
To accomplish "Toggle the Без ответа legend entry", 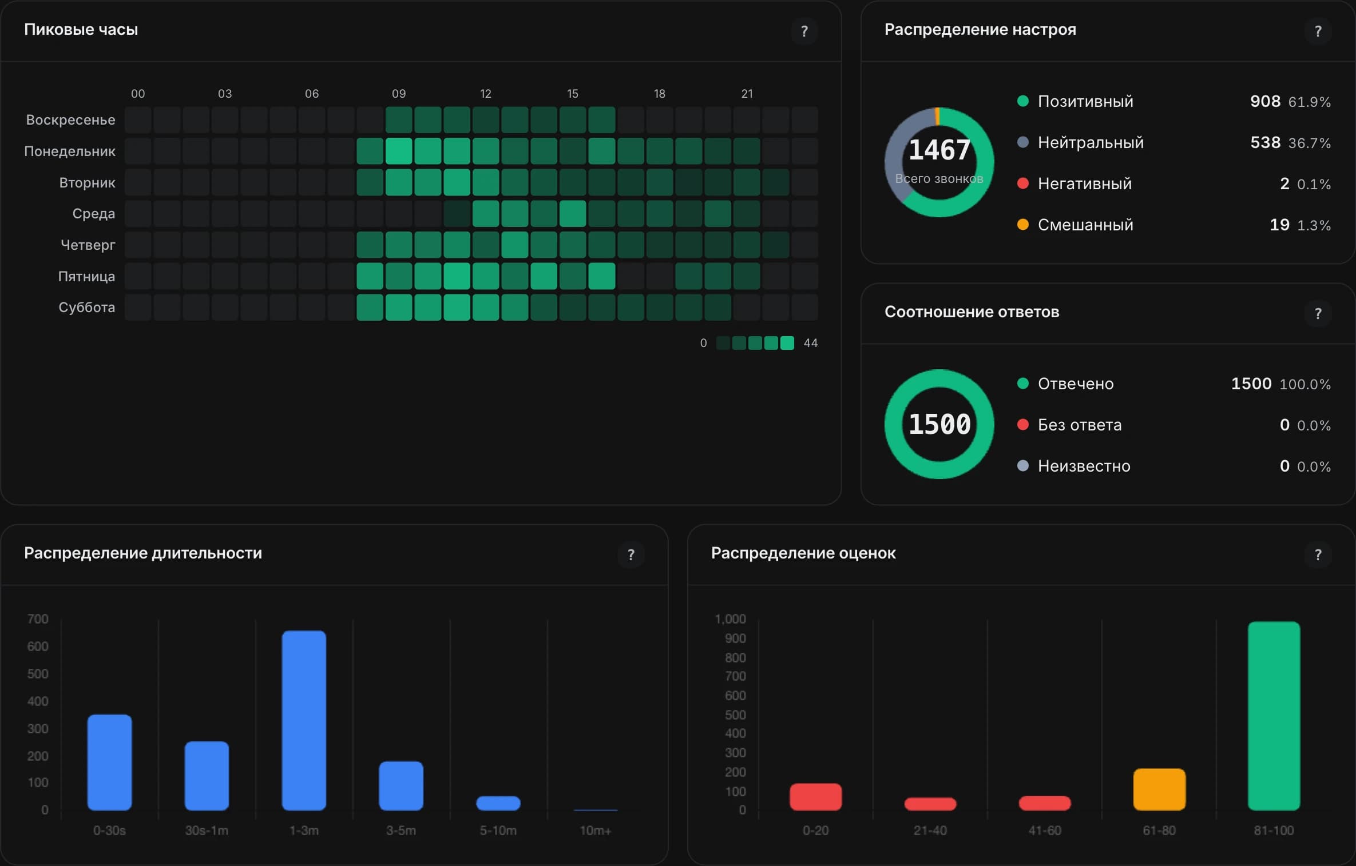I will click(1174, 425).
